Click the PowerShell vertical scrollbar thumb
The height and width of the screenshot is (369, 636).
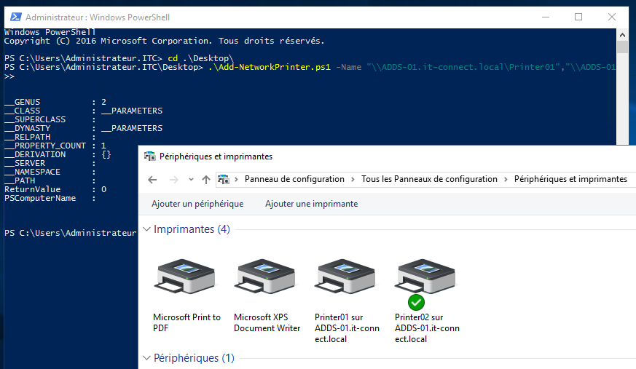622,47
